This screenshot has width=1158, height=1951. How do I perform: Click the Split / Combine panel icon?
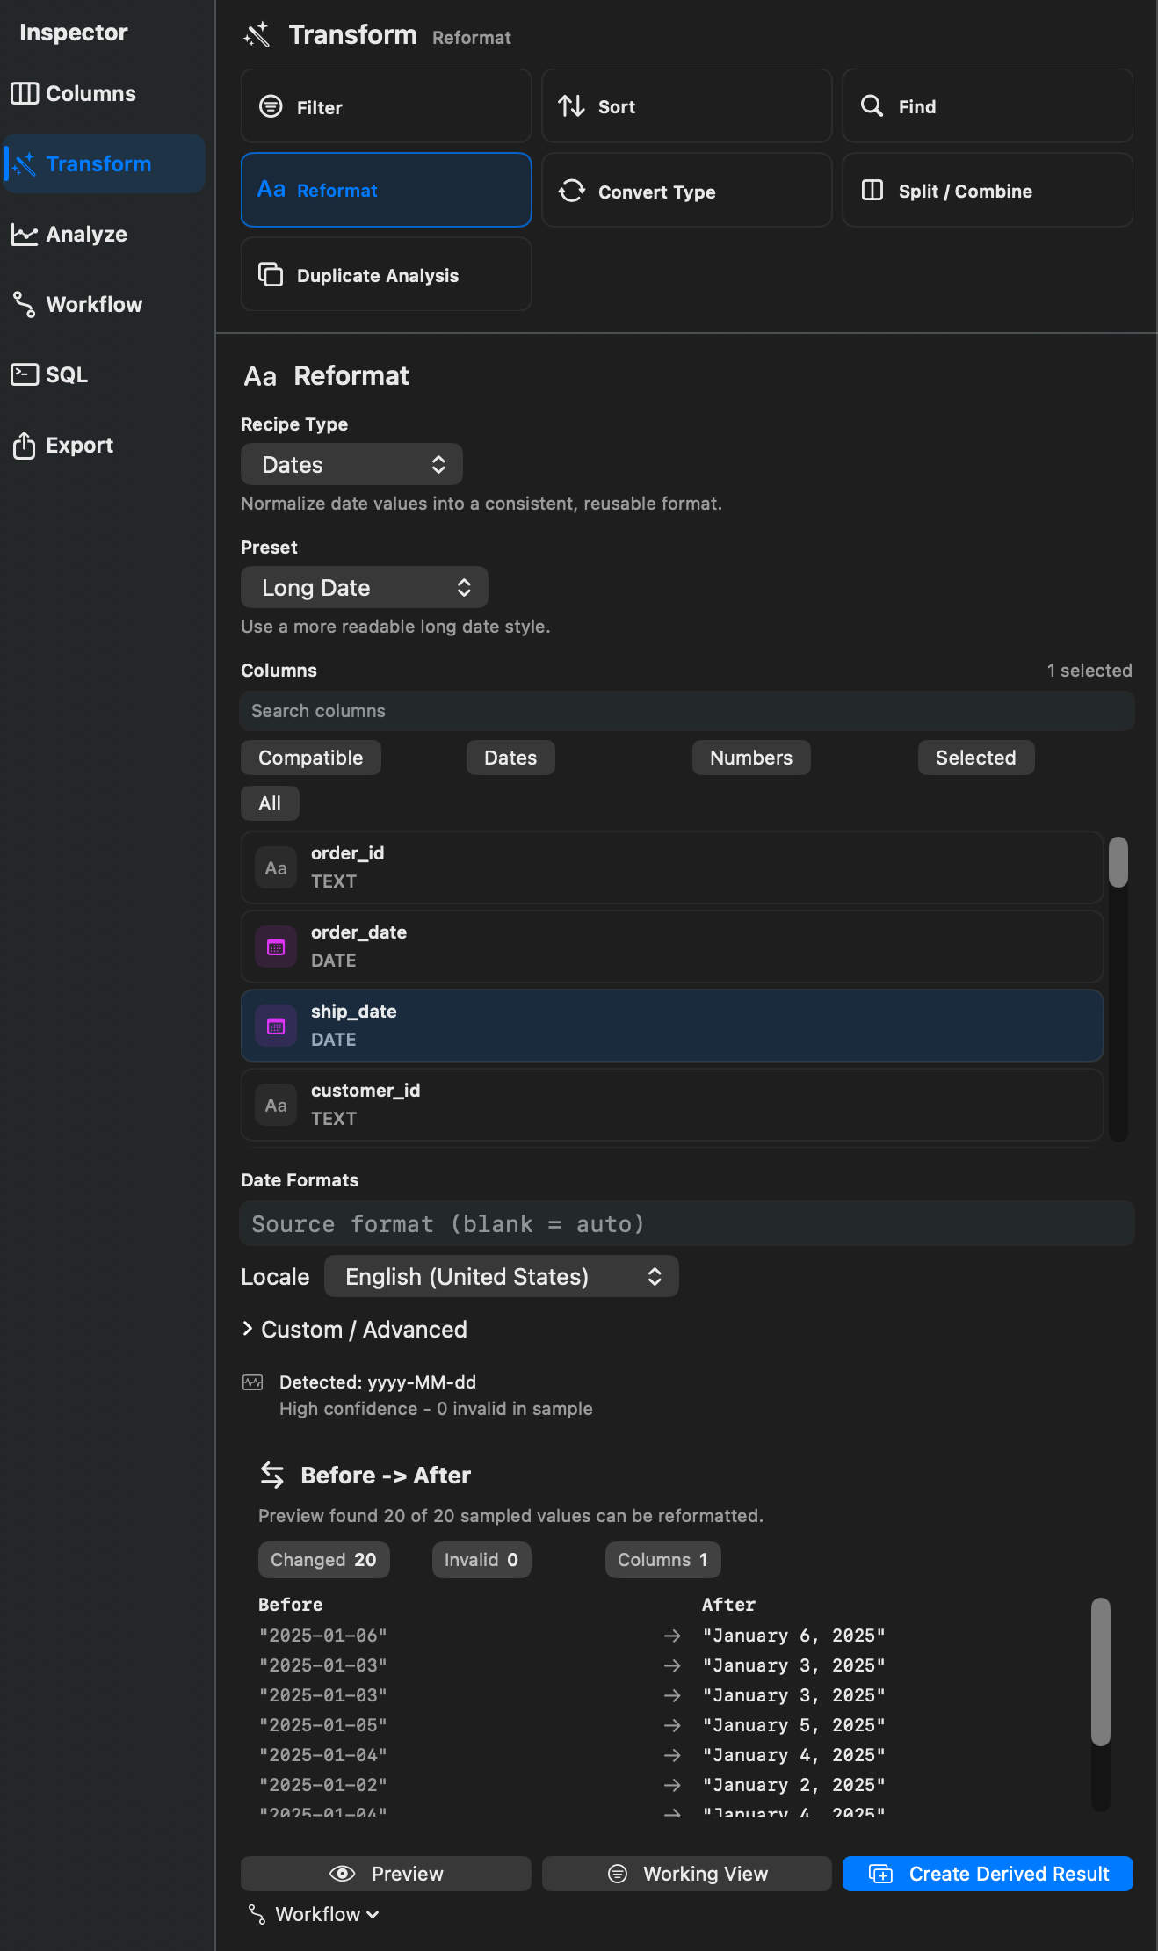tap(872, 191)
